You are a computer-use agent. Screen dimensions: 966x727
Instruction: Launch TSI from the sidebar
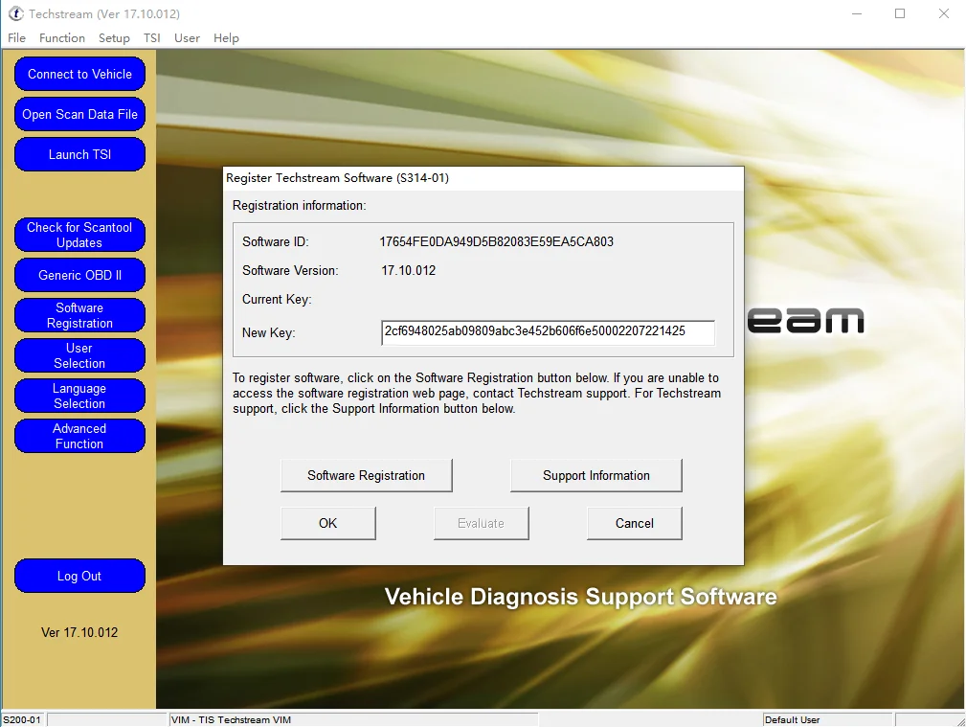coord(79,155)
